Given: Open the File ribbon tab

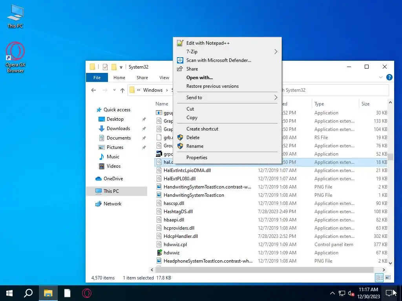Looking at the screenshot, I should coord(97,78).
